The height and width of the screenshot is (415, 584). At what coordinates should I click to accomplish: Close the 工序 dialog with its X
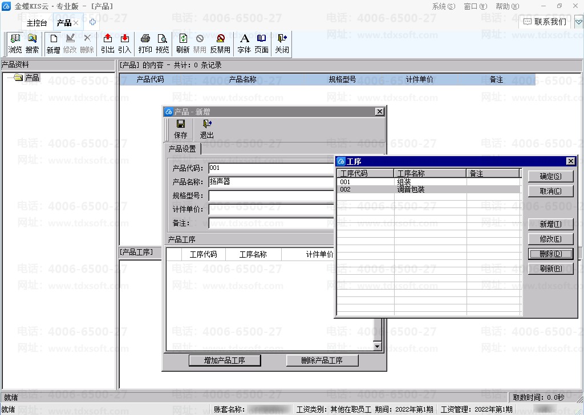coord(570,161)
